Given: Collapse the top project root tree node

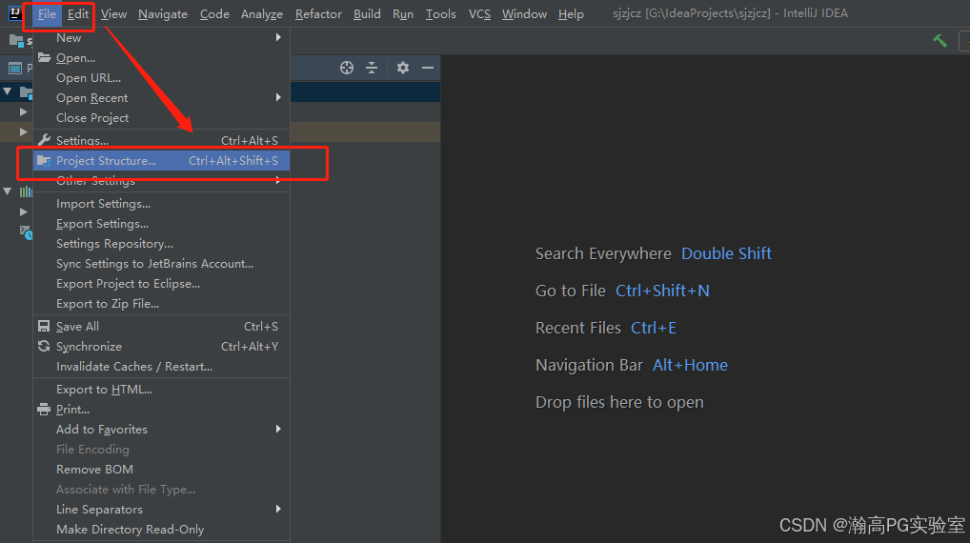Looking at the screenshot, I should point(7,91).
